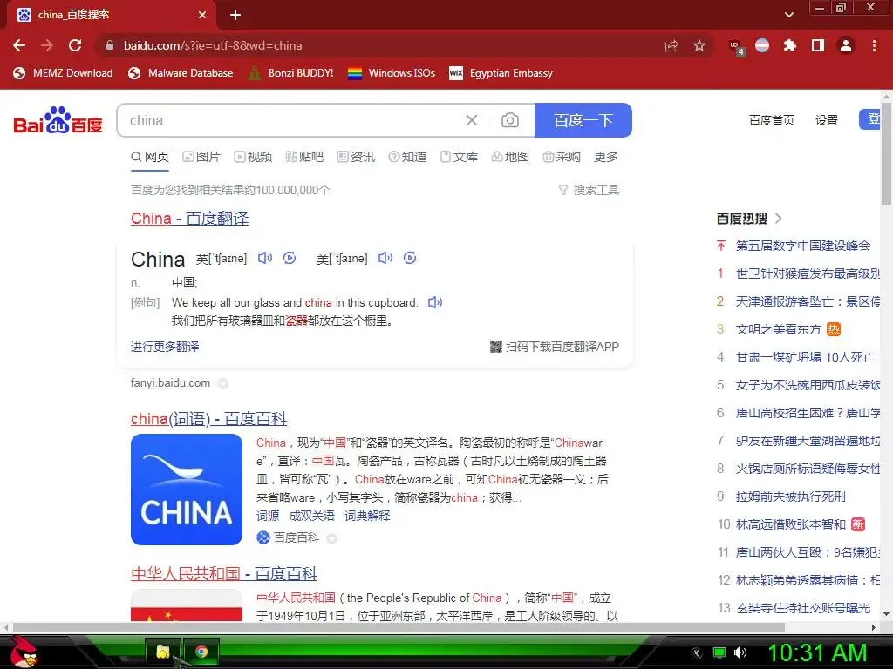Click the dropdown icon beside fanyi.baidu.com
Screen dimensions: 893x669
pos(223,383)
